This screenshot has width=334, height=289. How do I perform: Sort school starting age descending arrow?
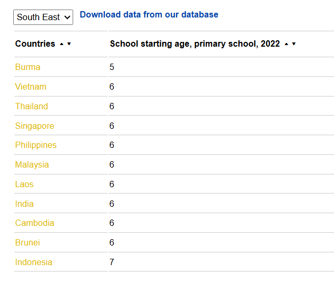click(294, 44)
